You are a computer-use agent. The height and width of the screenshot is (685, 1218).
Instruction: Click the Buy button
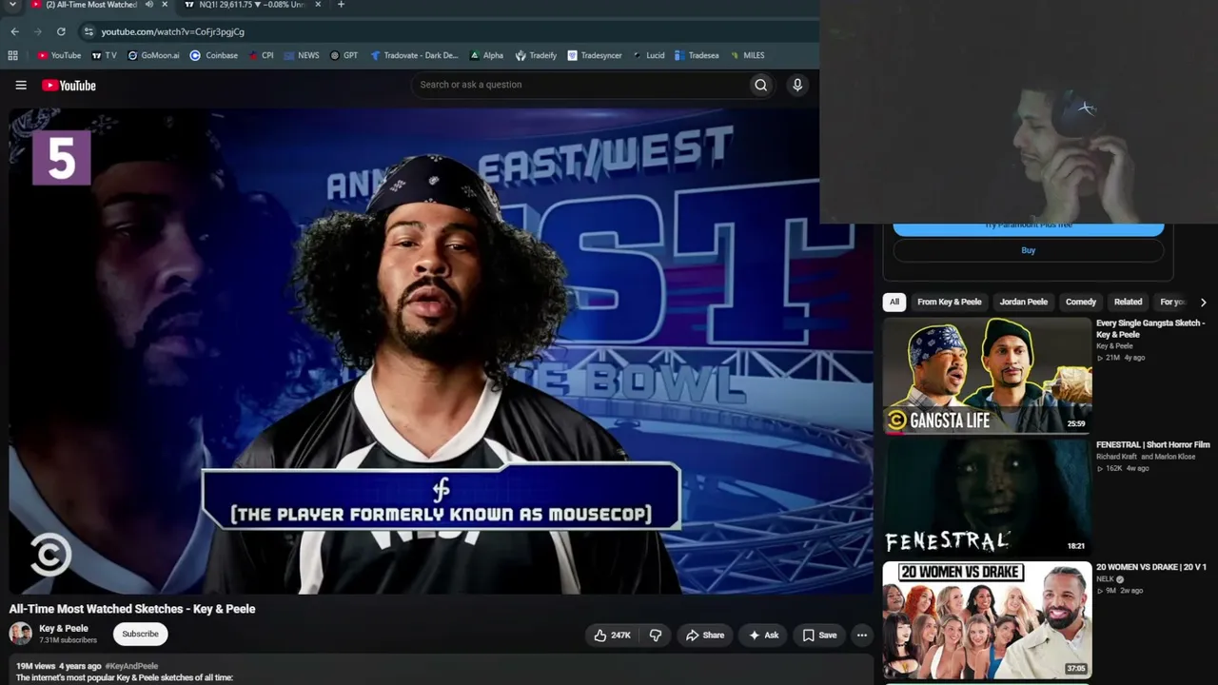1029,250
